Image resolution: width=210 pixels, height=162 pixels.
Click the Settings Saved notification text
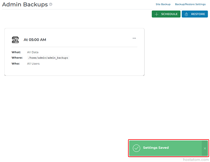pyautogui.click(x=156, y=148)
